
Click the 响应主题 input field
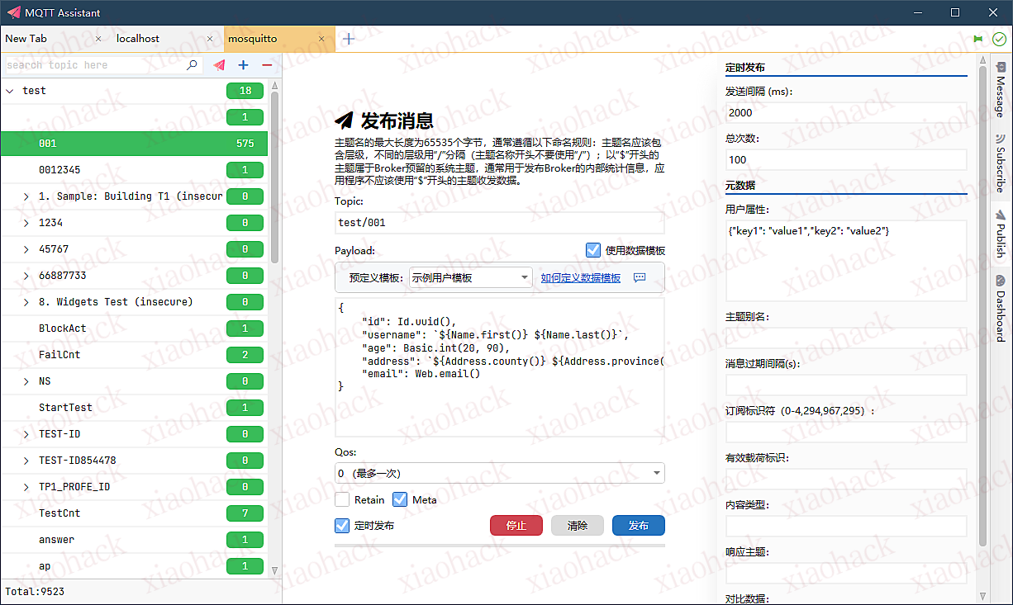[846, 574]
